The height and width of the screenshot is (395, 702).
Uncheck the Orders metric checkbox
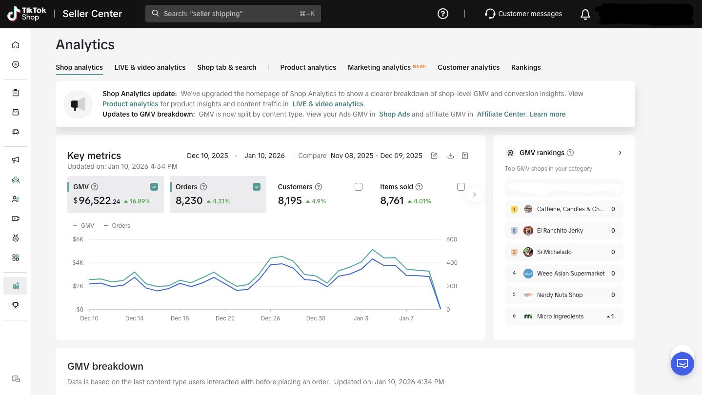click(x=257, y=187)
